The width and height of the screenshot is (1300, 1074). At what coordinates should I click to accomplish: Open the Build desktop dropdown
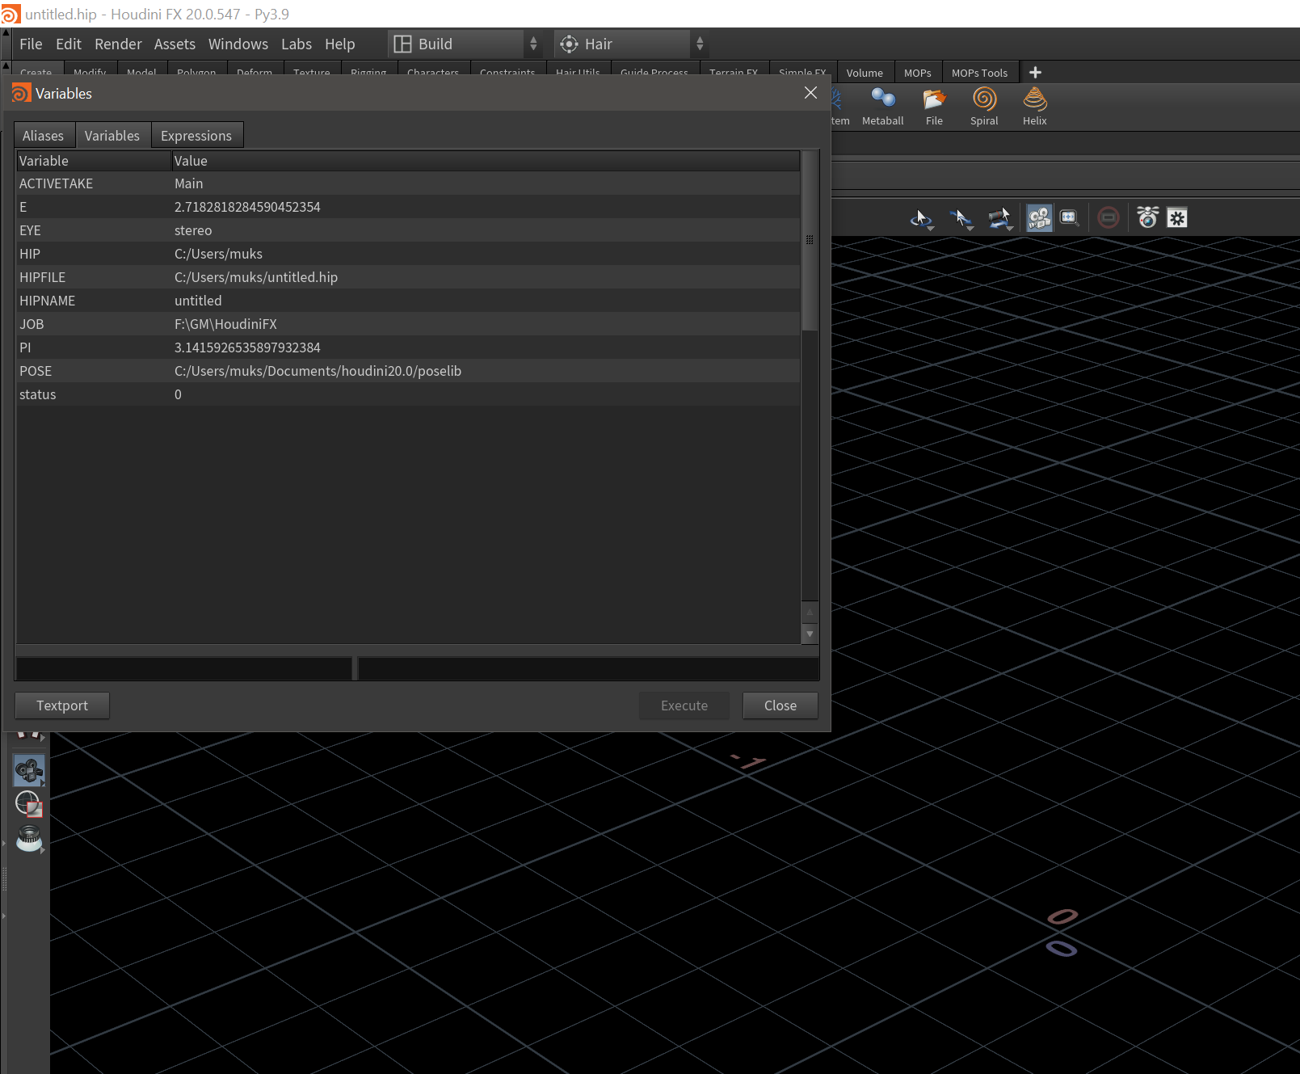pos(465,44)
